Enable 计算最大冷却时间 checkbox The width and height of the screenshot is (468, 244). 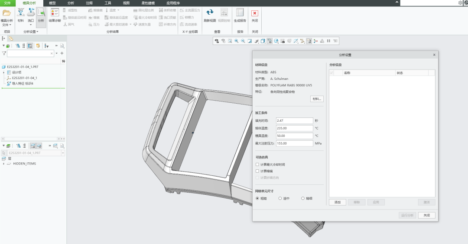257,164
